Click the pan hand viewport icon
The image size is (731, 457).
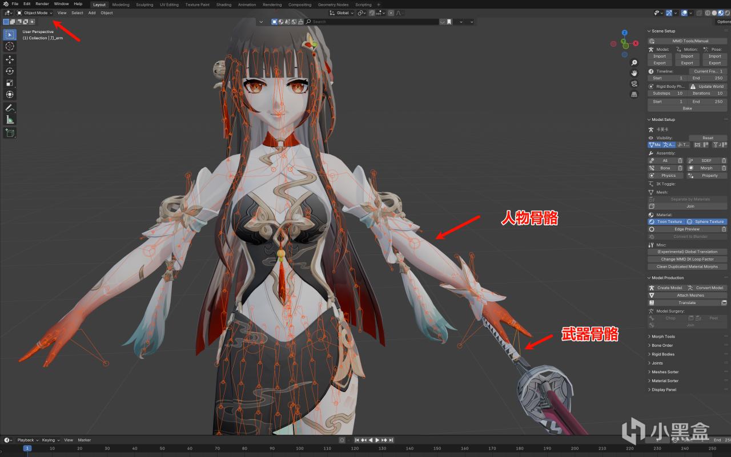pos(634,74)
